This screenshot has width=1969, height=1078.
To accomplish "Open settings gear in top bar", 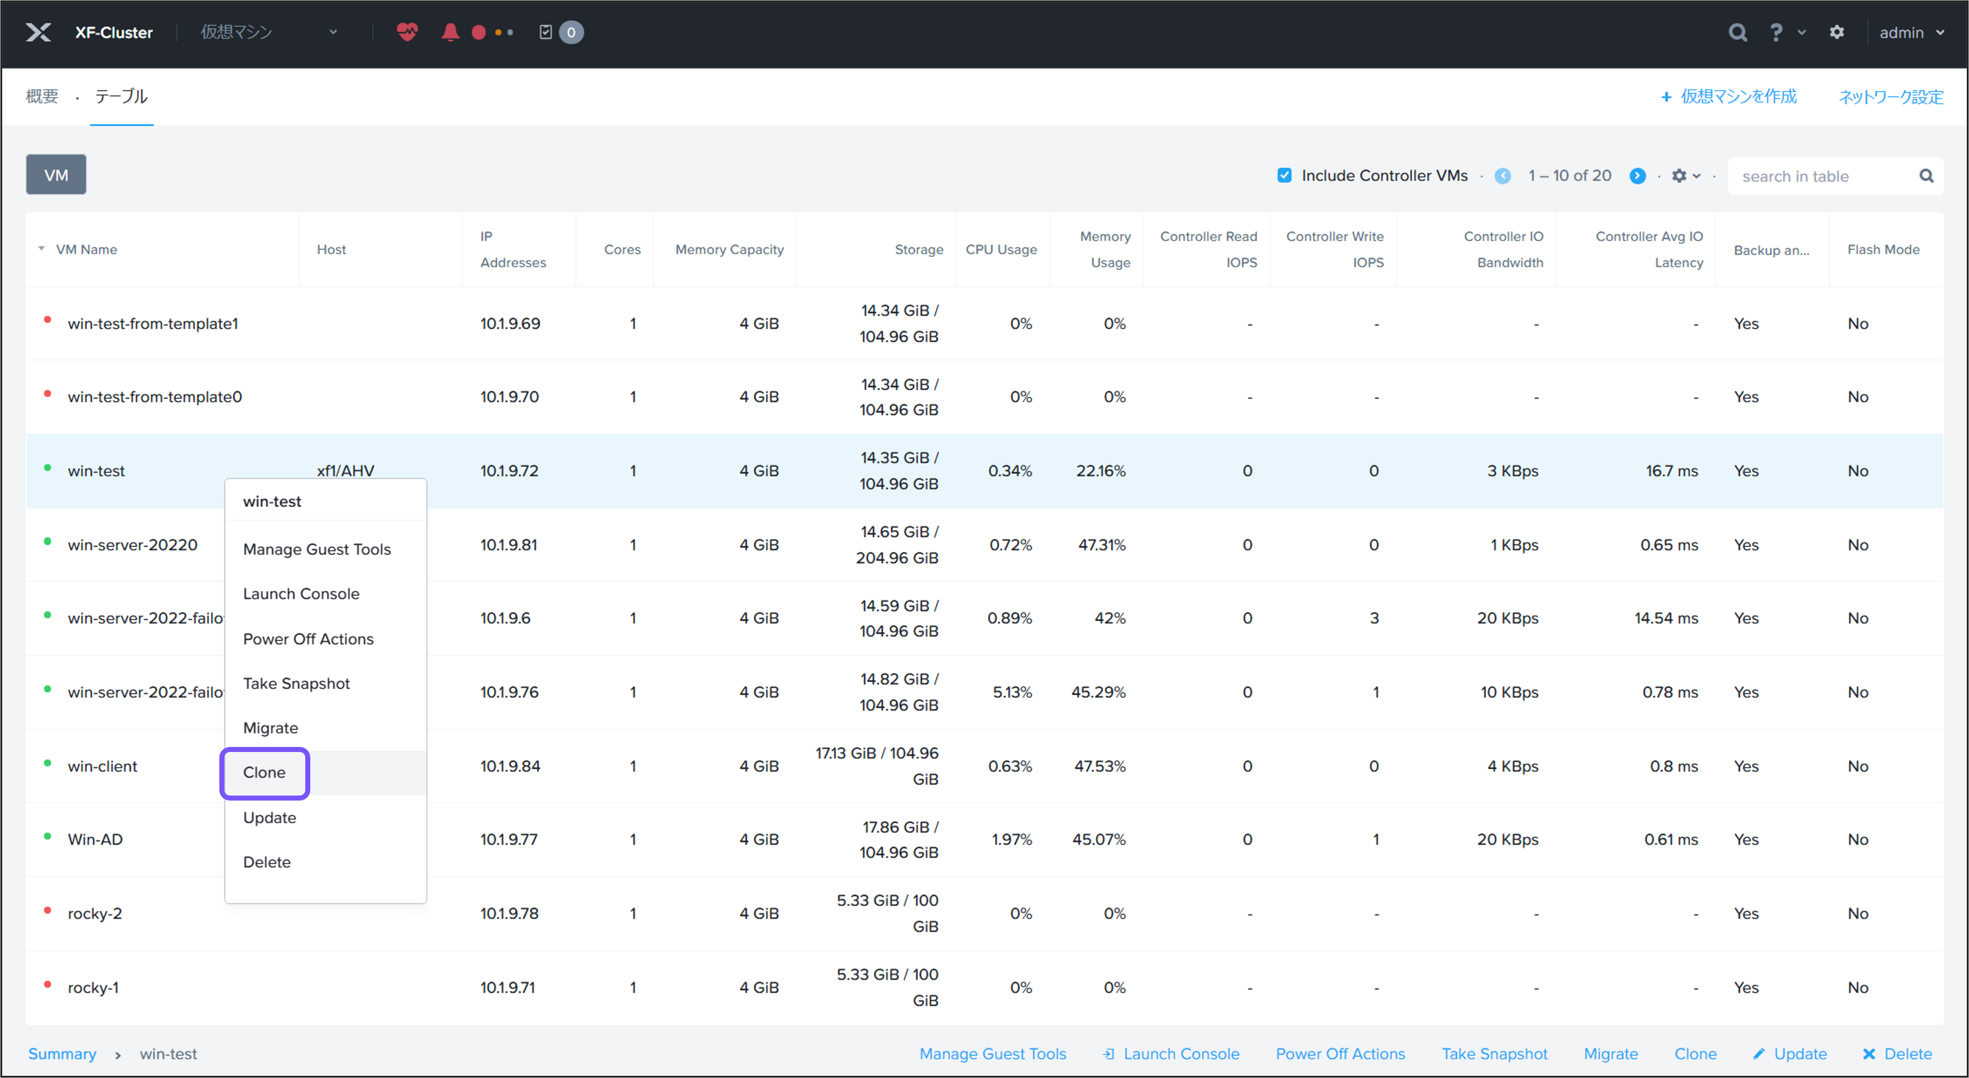I will pyautogui.click(x=1837, y=32).
